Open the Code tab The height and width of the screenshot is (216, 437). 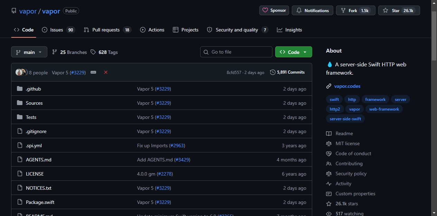[x=24, y=30]
